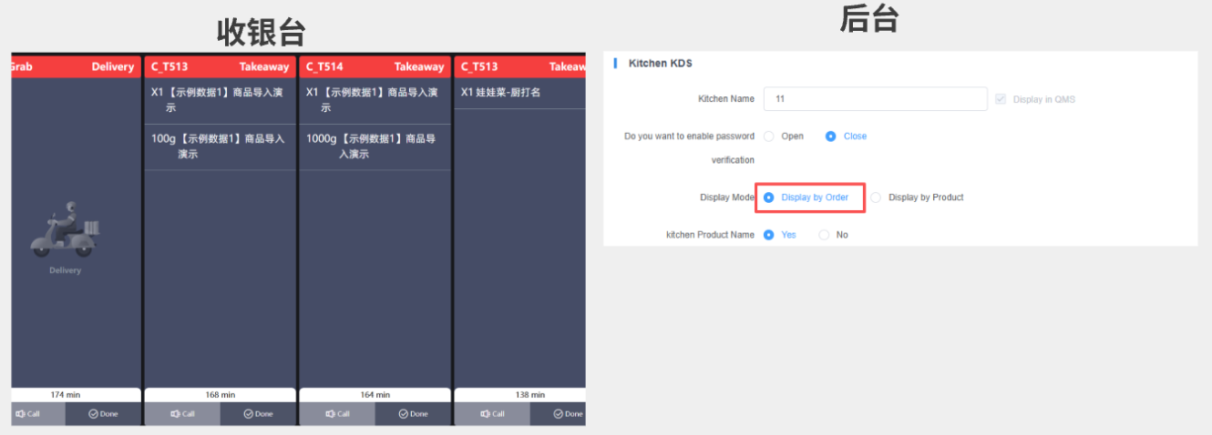Select Close for password verification
The image size is (1212, 435).
pos(830,137)
